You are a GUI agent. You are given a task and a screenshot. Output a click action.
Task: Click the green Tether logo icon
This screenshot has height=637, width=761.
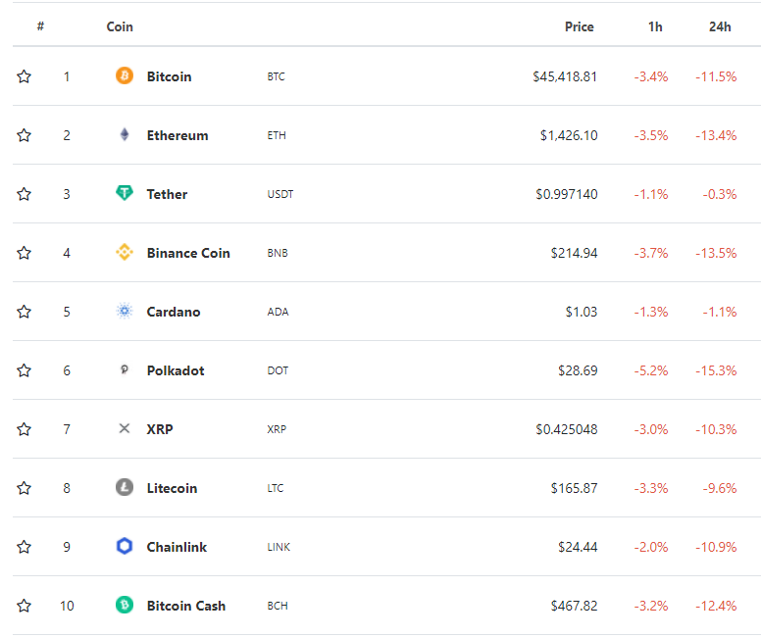[x=125, y=193]
